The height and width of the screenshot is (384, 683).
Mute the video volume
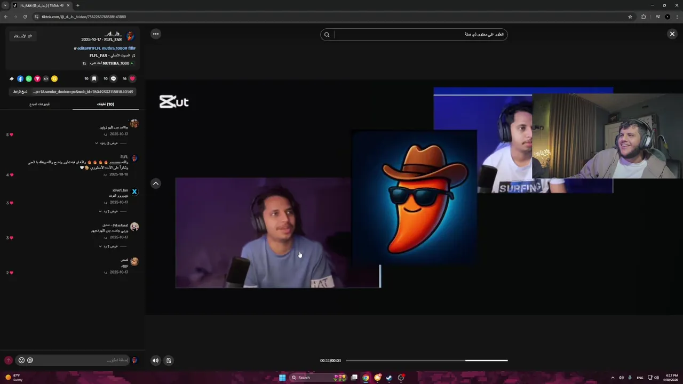155,361
